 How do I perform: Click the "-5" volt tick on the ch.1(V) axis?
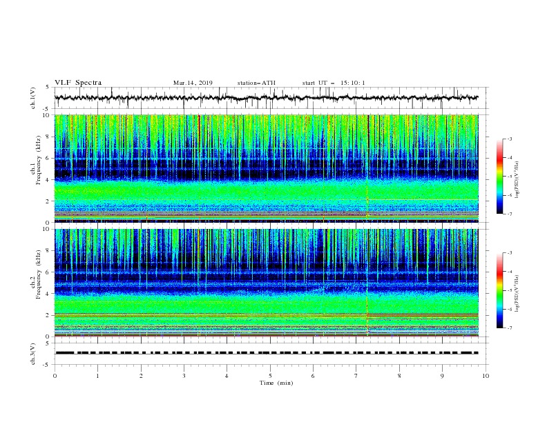pos(47,109)
